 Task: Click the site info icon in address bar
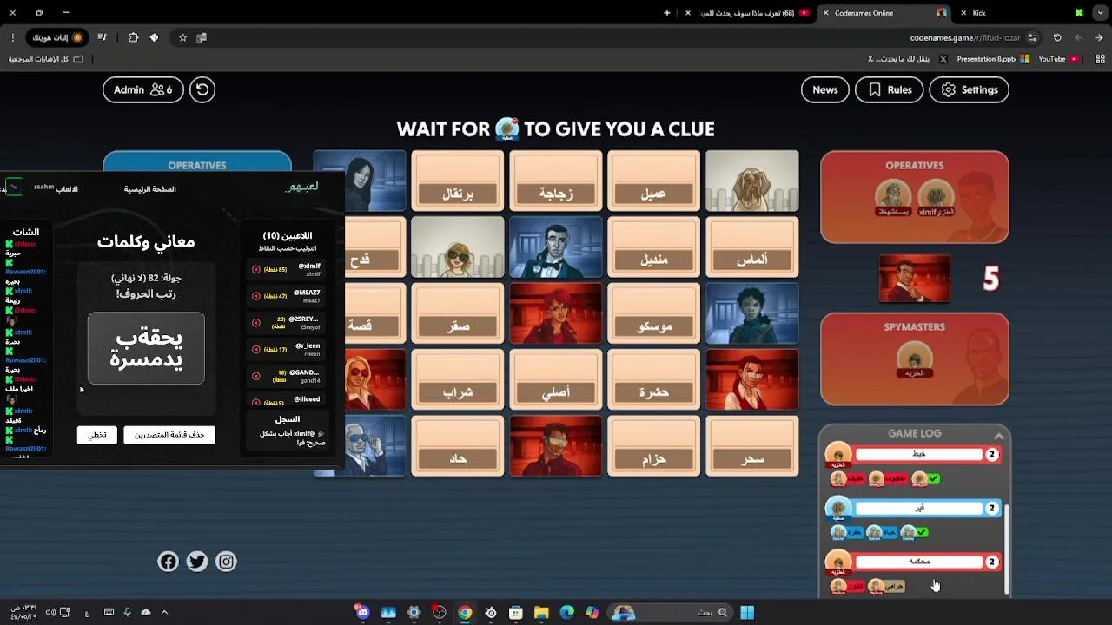click(x=1032, y=37)
